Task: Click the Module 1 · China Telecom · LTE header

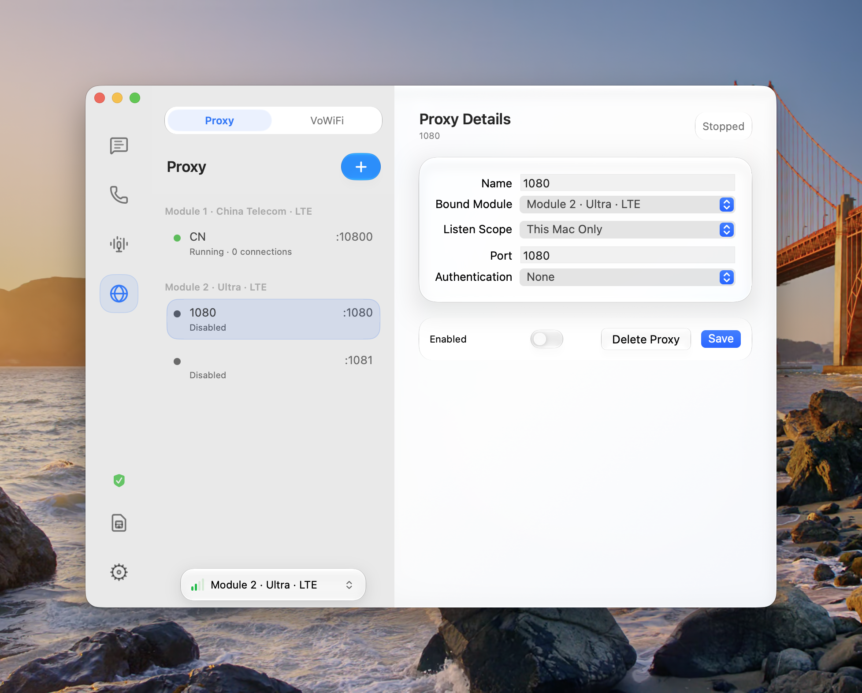Action: pyautogui.click(x=238, y=212)
